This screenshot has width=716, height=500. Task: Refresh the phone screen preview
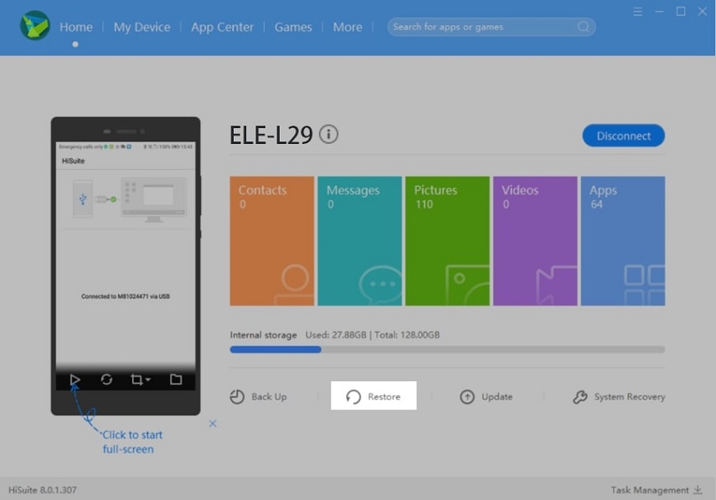click(106, 379)
